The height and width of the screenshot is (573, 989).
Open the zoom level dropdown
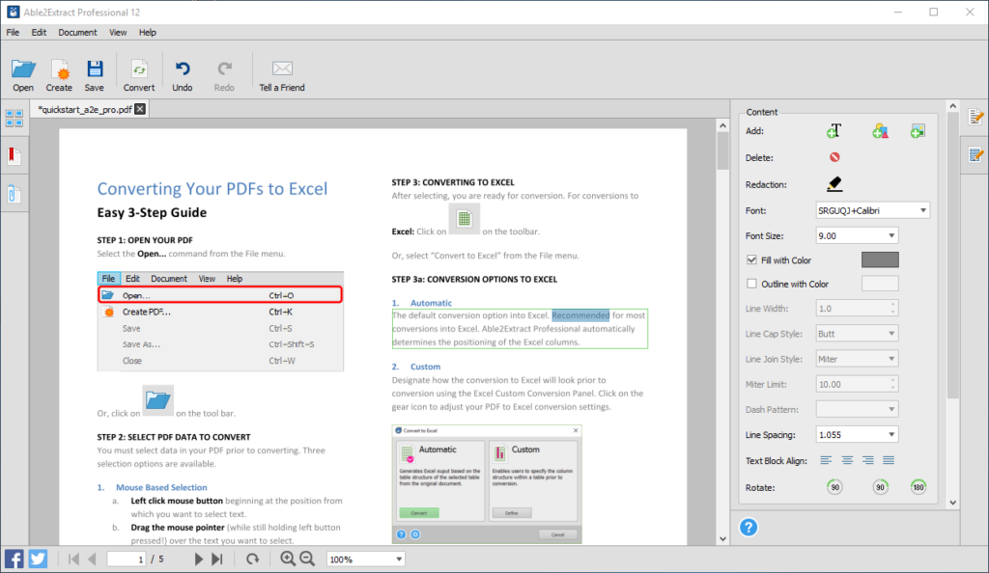(365, 559)
